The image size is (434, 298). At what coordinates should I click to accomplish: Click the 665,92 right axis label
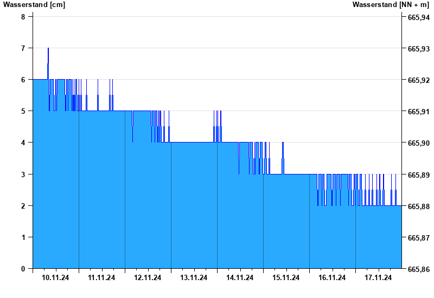click(418, 80)
